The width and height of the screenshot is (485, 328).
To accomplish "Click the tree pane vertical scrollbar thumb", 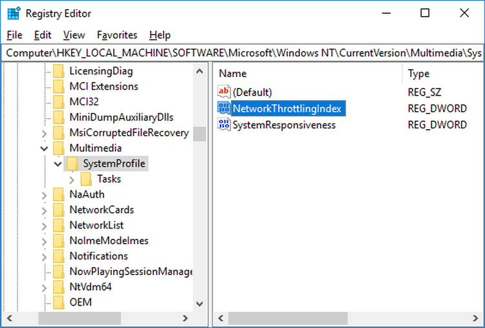I will (x=200, y=134).
